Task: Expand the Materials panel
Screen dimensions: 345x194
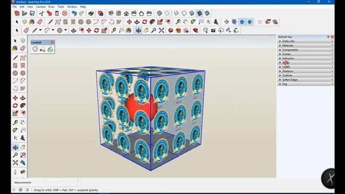Action: (306, 45)
